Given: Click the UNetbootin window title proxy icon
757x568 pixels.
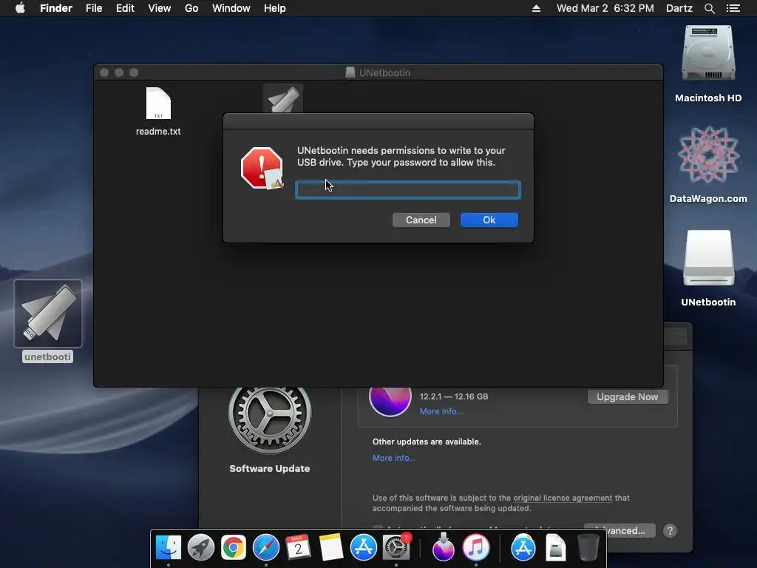Looking at the screenshot, I should point(350,72).
